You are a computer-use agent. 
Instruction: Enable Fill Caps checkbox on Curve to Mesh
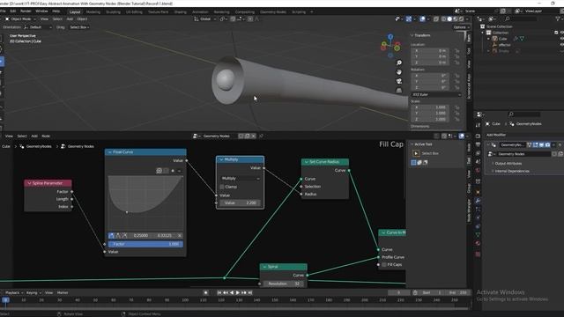pyautogui.click(x=384, y=264)
